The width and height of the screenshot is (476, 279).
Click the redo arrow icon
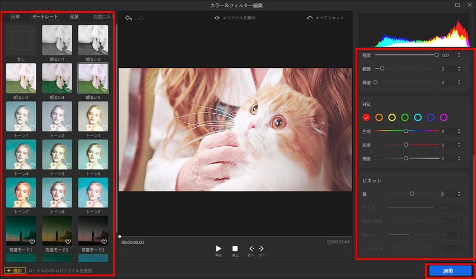point(141,18)
